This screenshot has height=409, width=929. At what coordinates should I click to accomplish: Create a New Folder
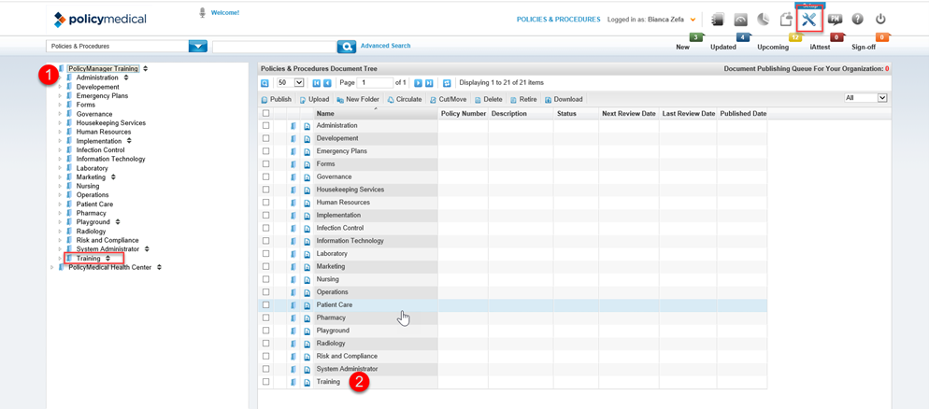click(358, 99)
